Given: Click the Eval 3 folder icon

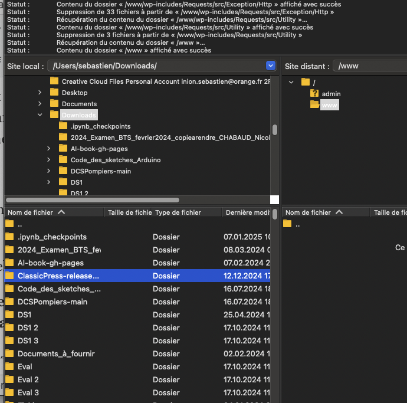Looking at the screenshot, I should click(x=9, y=392).
